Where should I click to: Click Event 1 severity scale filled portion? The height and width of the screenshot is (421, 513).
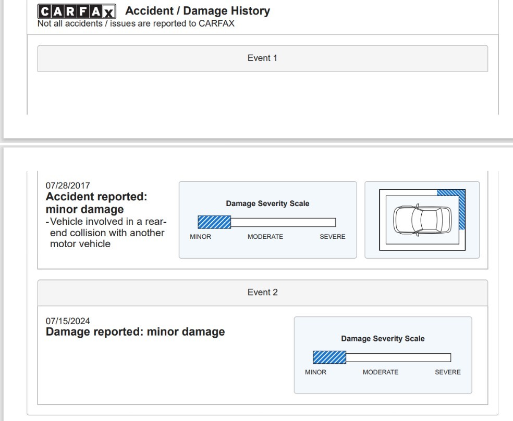tap(214, 222)
